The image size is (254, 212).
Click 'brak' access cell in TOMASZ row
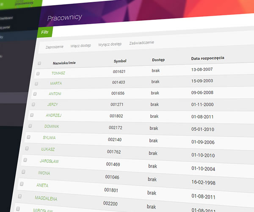coord(156,70)
